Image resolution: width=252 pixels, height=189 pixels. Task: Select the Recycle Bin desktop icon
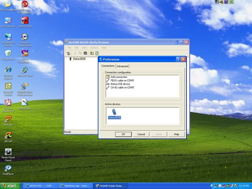pyautogui.click(x=8, y=54)
